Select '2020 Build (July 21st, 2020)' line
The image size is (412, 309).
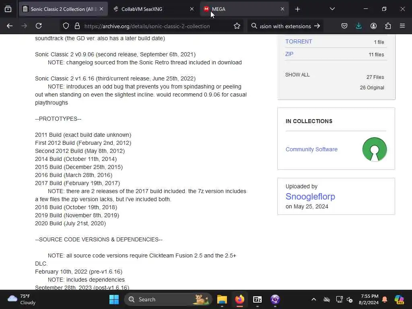coord(70,223)
